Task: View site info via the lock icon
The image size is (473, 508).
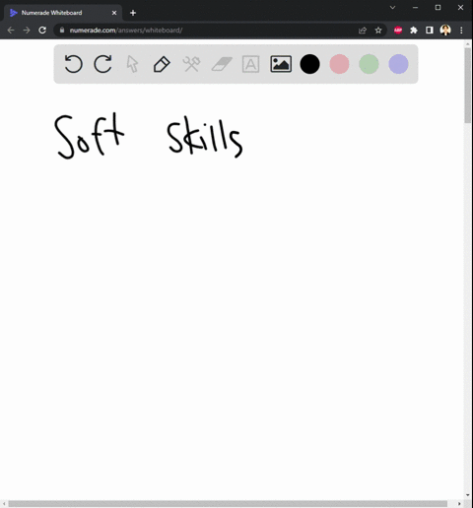Action: click(62, 30)
